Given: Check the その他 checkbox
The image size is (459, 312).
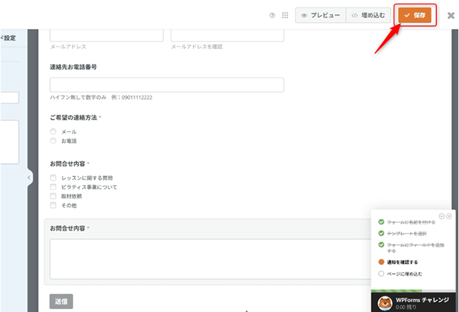Looking at the screenshot, I should [x=53, y=205].
